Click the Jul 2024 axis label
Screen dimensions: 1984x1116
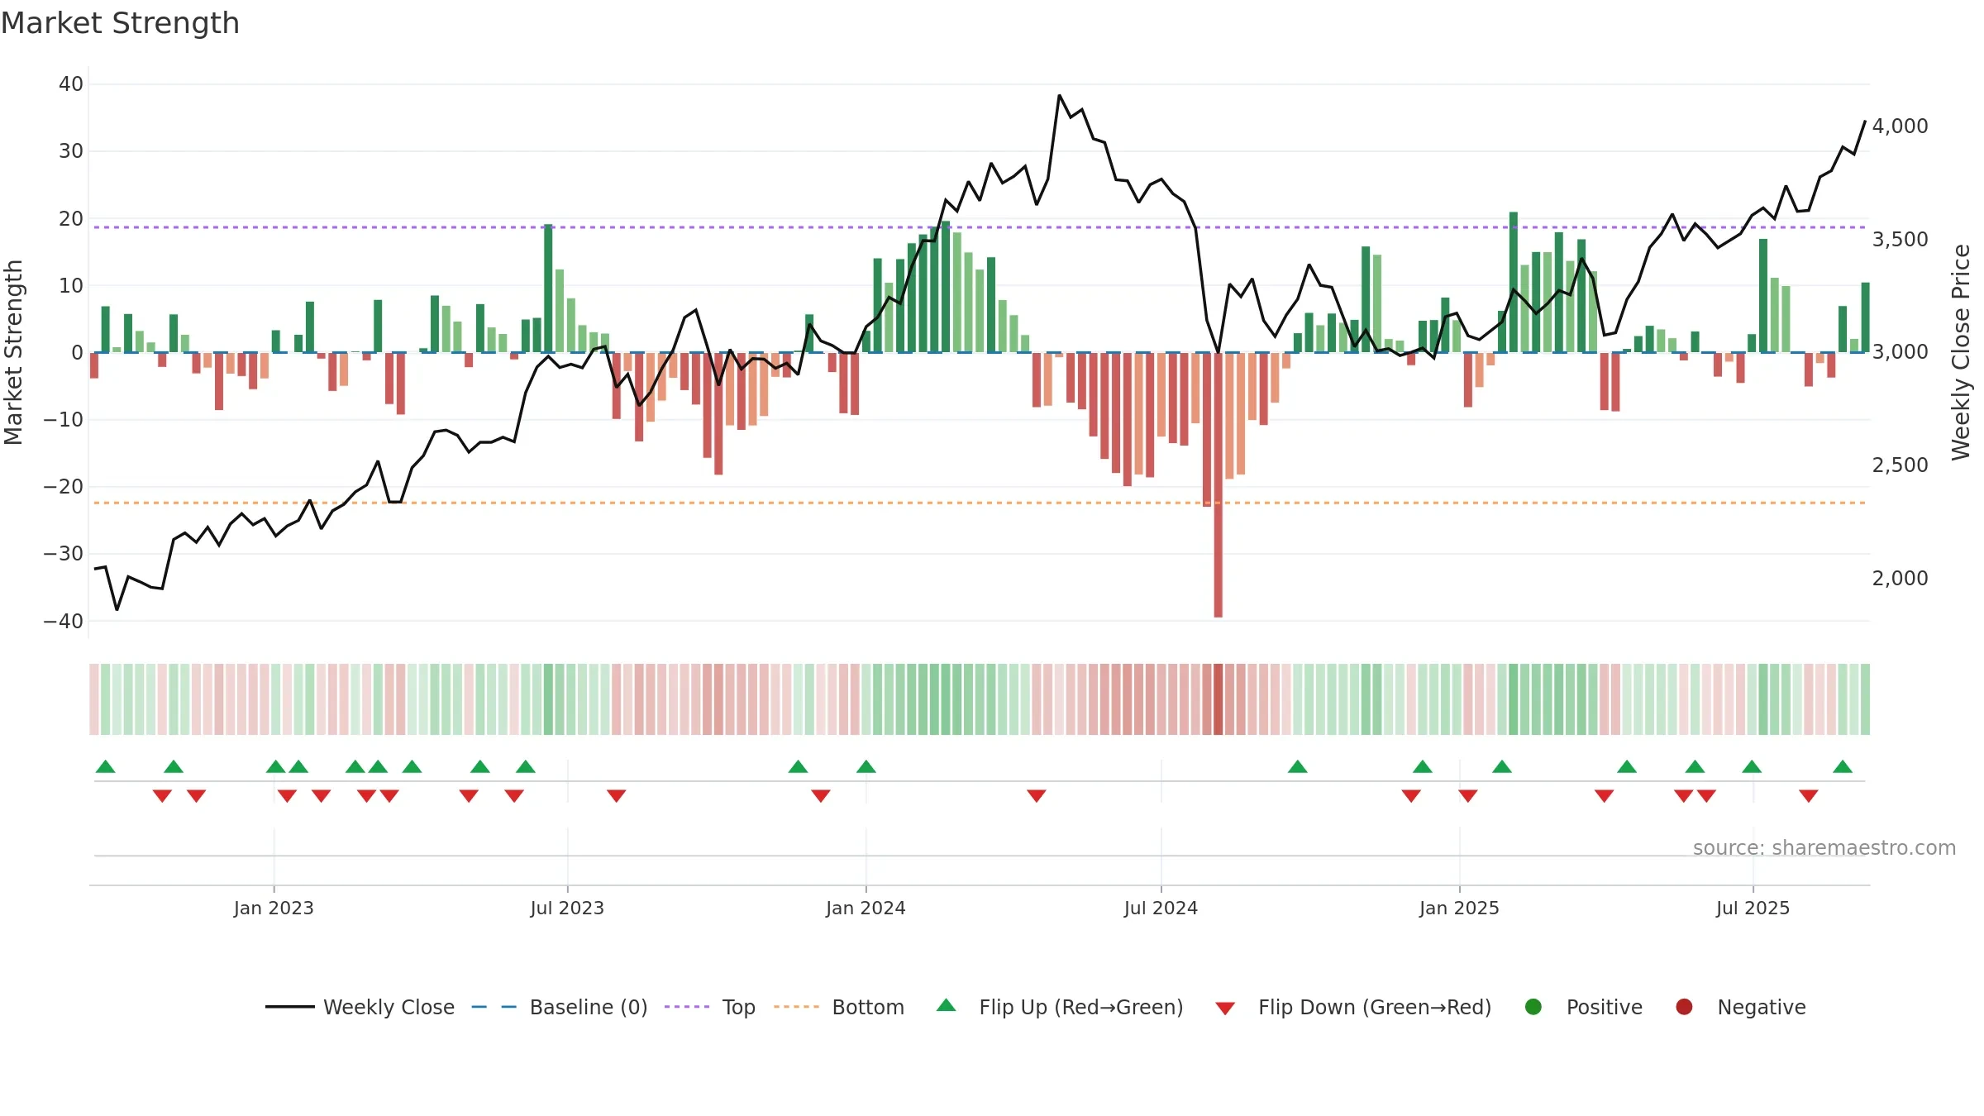1161,909
